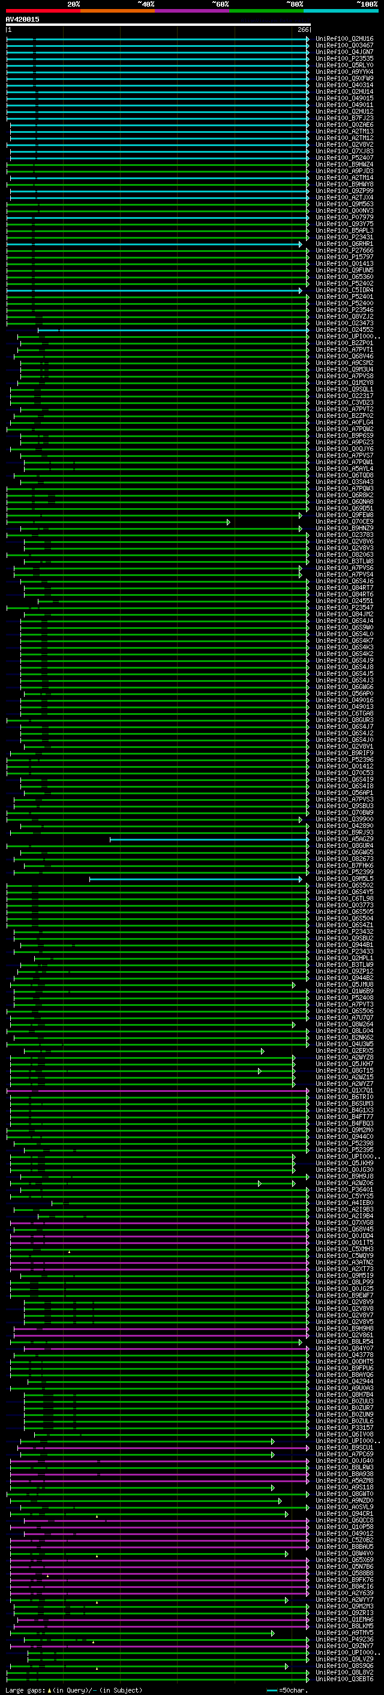
Task: Click the UniRef100_Q9M5L5 label
Action: click(x=344, y=879)
